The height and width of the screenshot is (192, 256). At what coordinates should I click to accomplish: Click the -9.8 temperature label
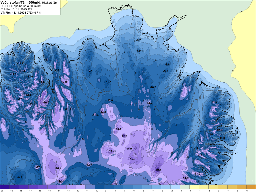click(20, 177)
